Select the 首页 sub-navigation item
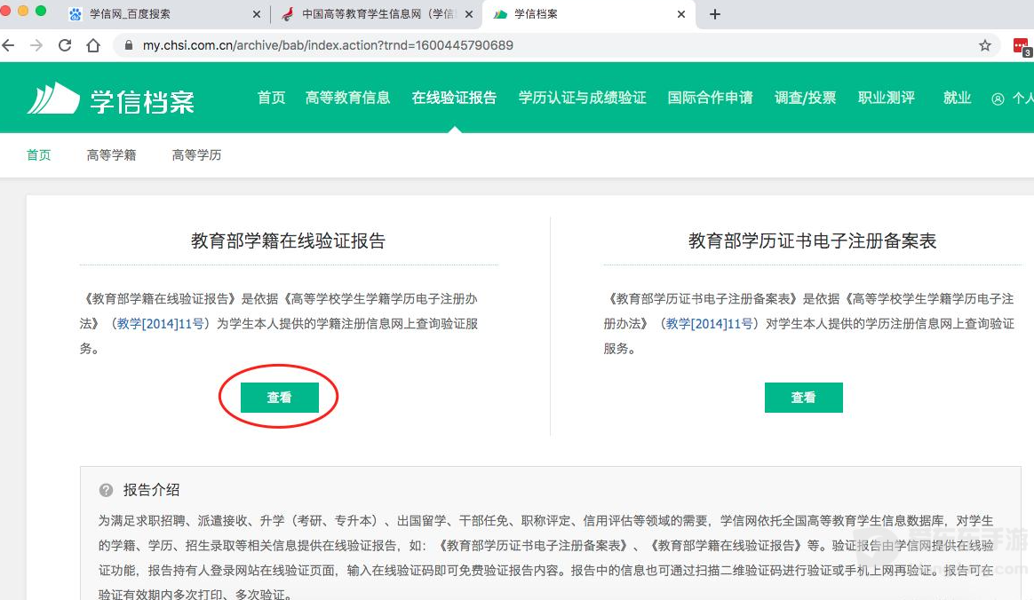Image resolution: width=1034 pixels, height=600 pixels. 39,154
